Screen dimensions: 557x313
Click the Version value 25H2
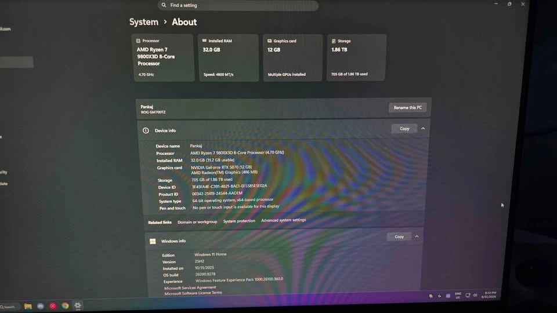coord(199,261)
